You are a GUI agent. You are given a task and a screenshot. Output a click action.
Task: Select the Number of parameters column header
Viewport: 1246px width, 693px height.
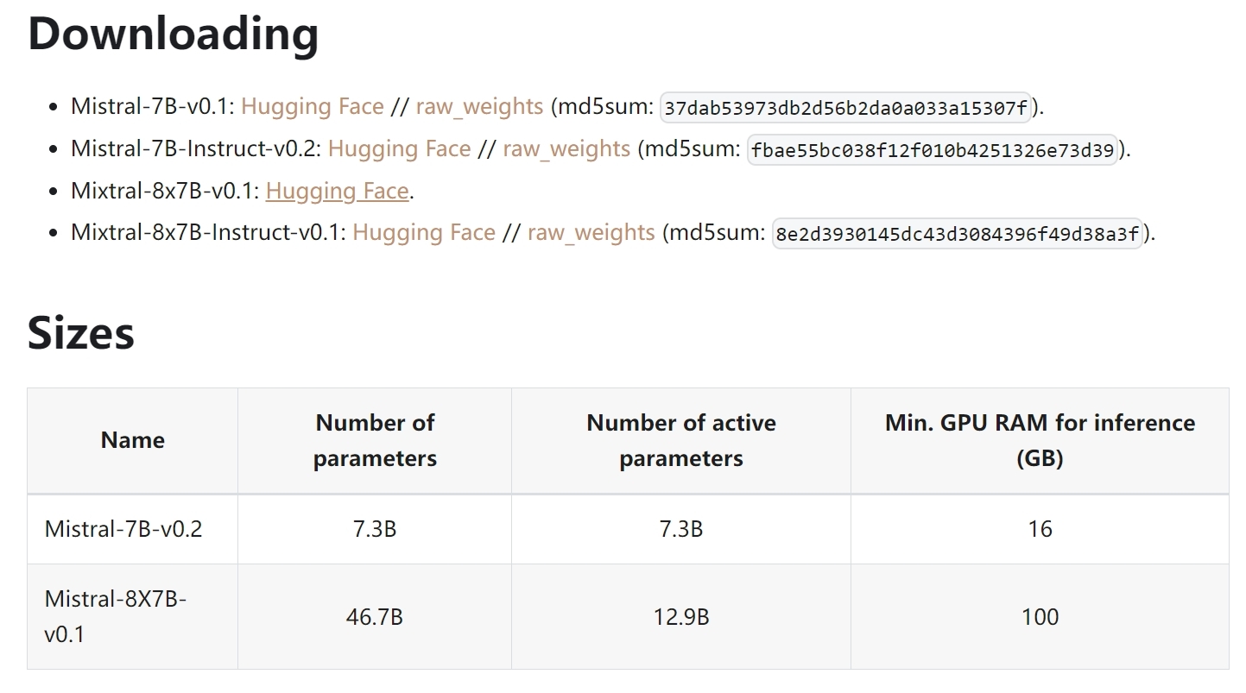pyautogui.click(x=375, y=440)
